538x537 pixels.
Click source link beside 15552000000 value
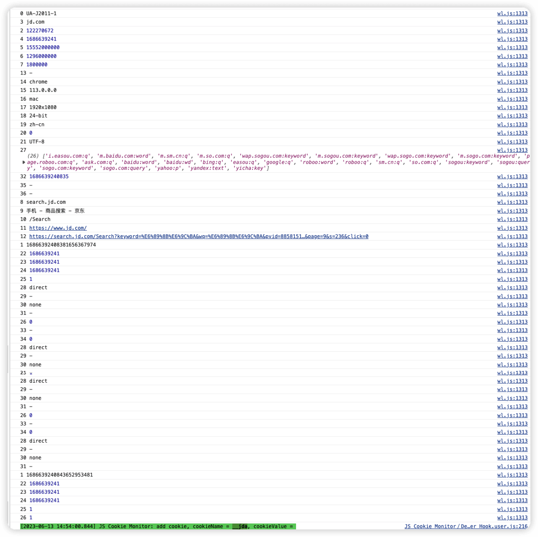(512, 47)
